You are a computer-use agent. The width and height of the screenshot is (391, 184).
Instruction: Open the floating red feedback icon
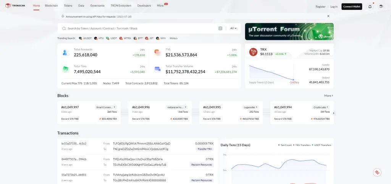[x=377, y=172]
